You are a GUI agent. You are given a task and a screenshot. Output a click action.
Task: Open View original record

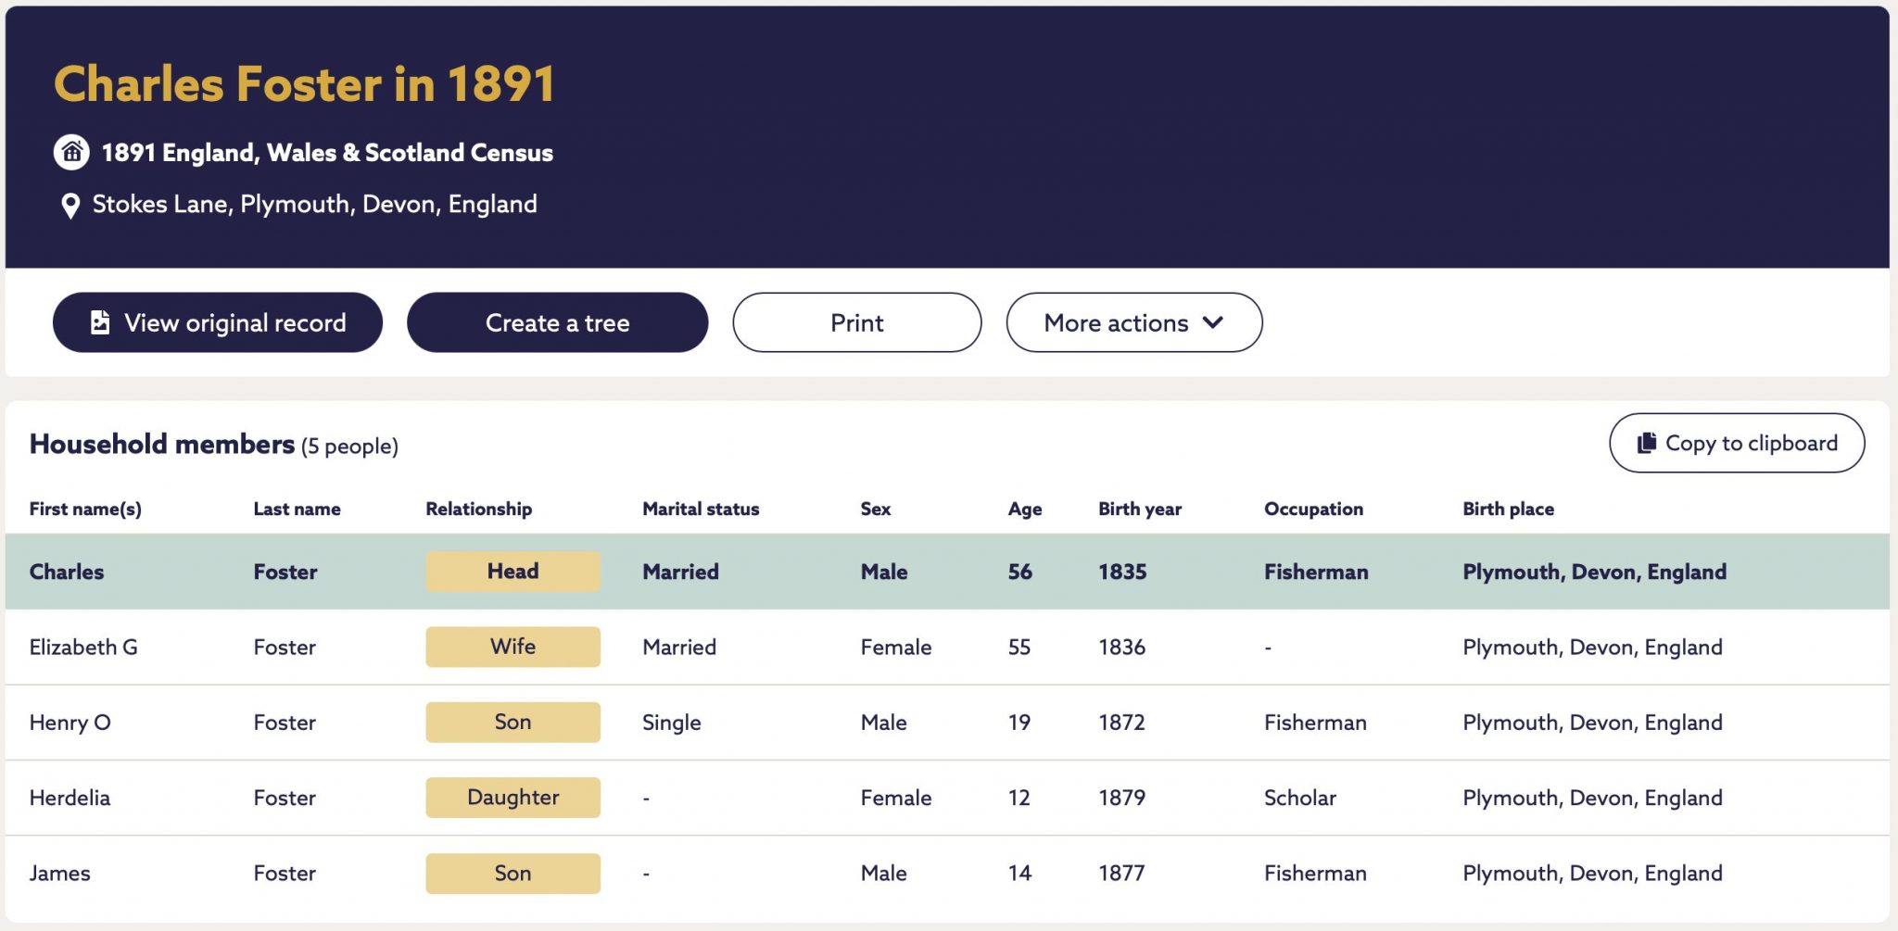click(x=218, y=322)
